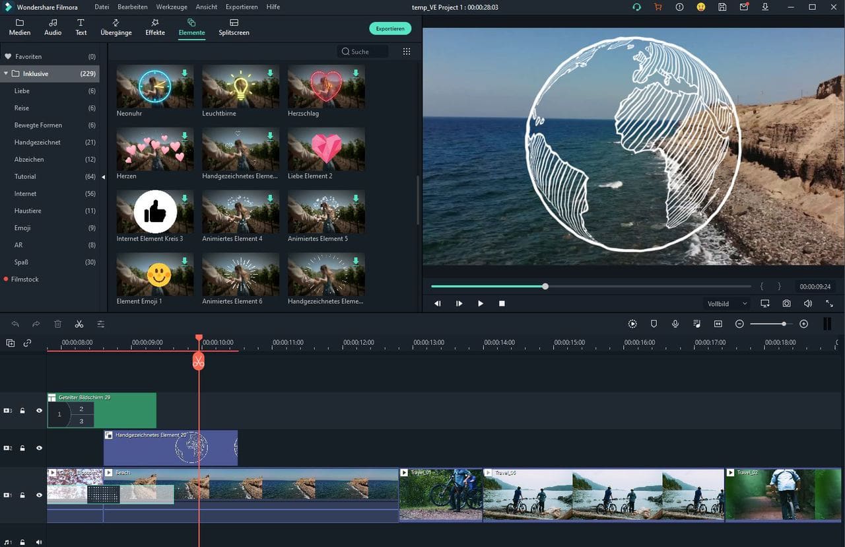This screenshot has width=845, height=547.
Task: Collapse the Inklusive folder category
Action: (7, 74)
